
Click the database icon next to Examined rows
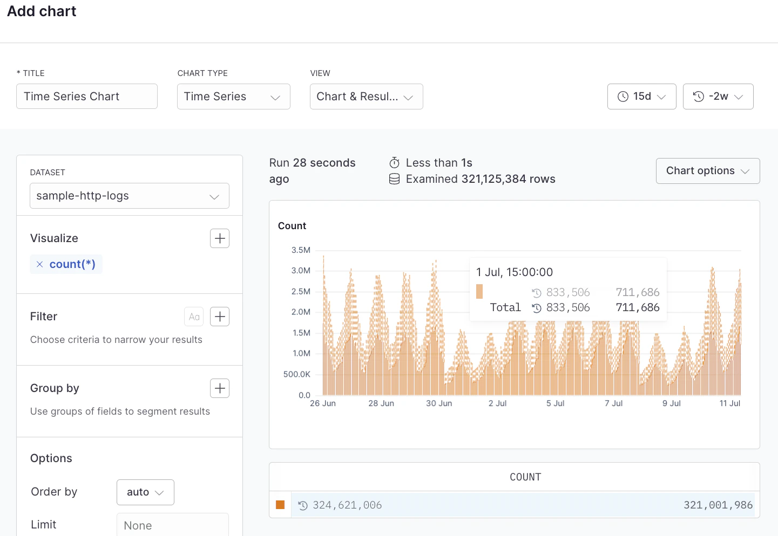click(394, 178)
